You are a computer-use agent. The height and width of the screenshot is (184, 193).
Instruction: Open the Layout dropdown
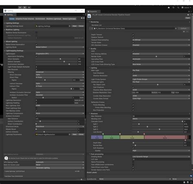tap(186, 8)
